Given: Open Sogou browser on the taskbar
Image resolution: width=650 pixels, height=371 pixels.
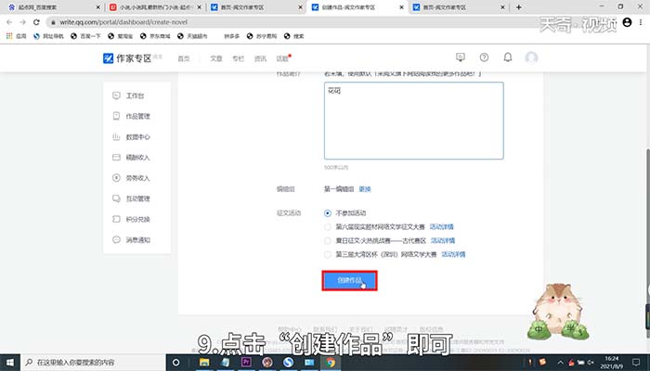Looking at the screenshot, I should point(288,363).
